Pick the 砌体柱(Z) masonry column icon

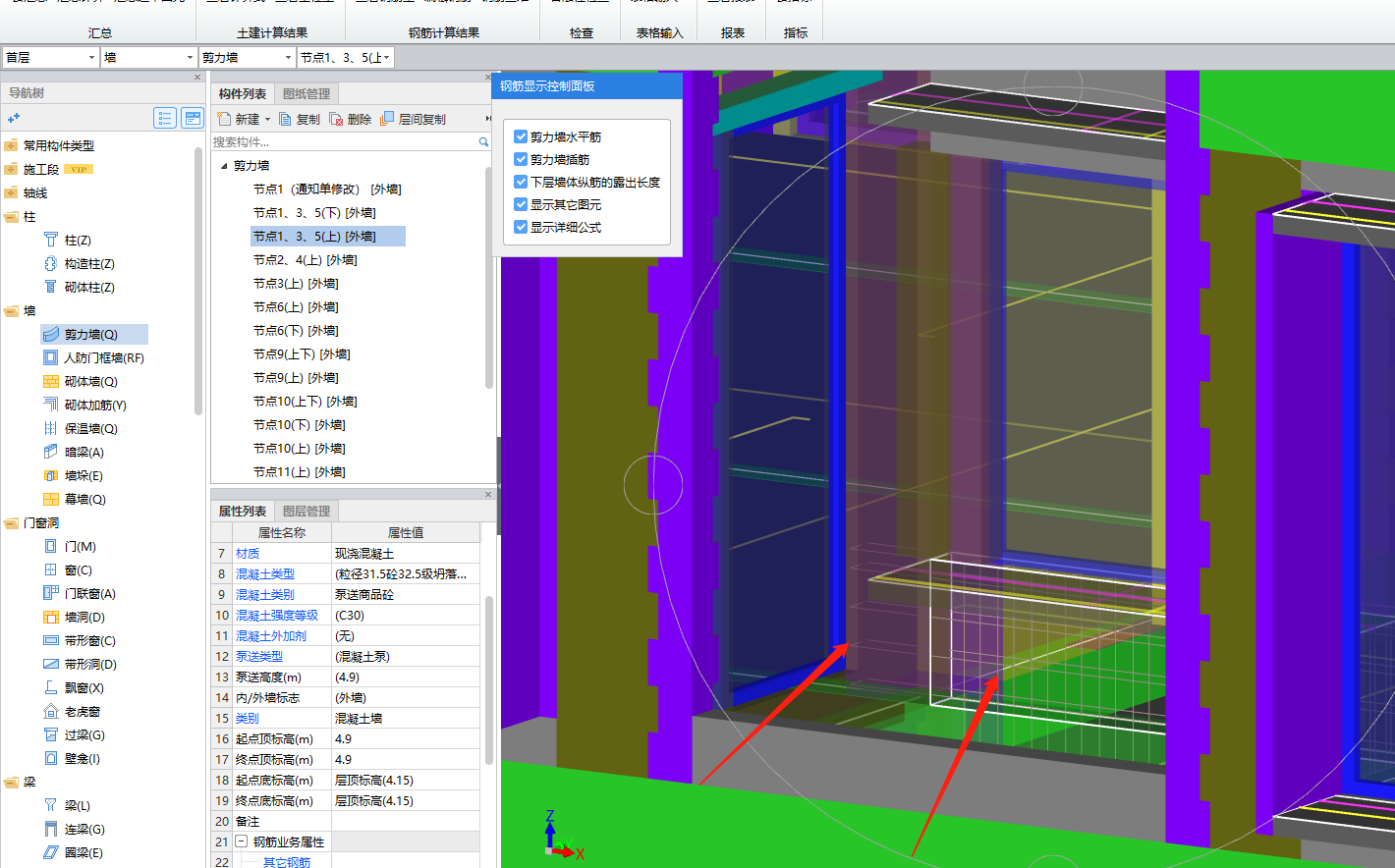click(51, 287)
